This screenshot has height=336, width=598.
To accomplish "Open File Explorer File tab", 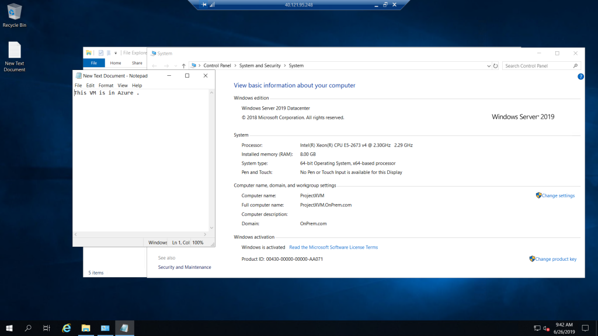I will [x=94, y=63].
